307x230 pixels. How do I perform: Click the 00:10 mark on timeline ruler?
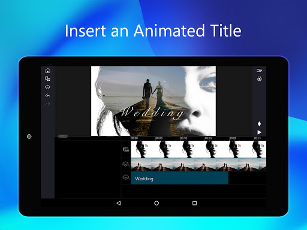click(183, 138)
